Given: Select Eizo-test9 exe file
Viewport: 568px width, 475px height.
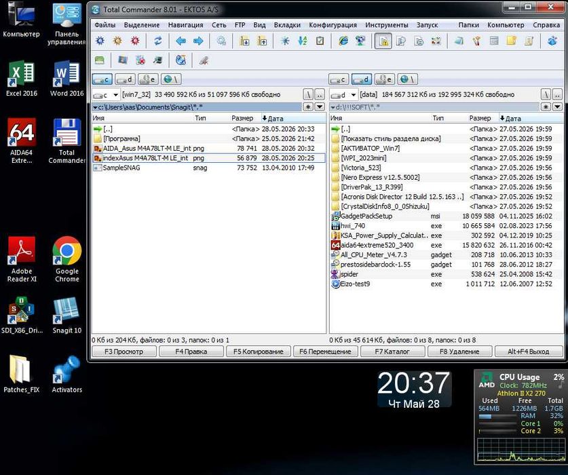Looking at the screenshot, I should pyautogui.click(x=447, y=284).
